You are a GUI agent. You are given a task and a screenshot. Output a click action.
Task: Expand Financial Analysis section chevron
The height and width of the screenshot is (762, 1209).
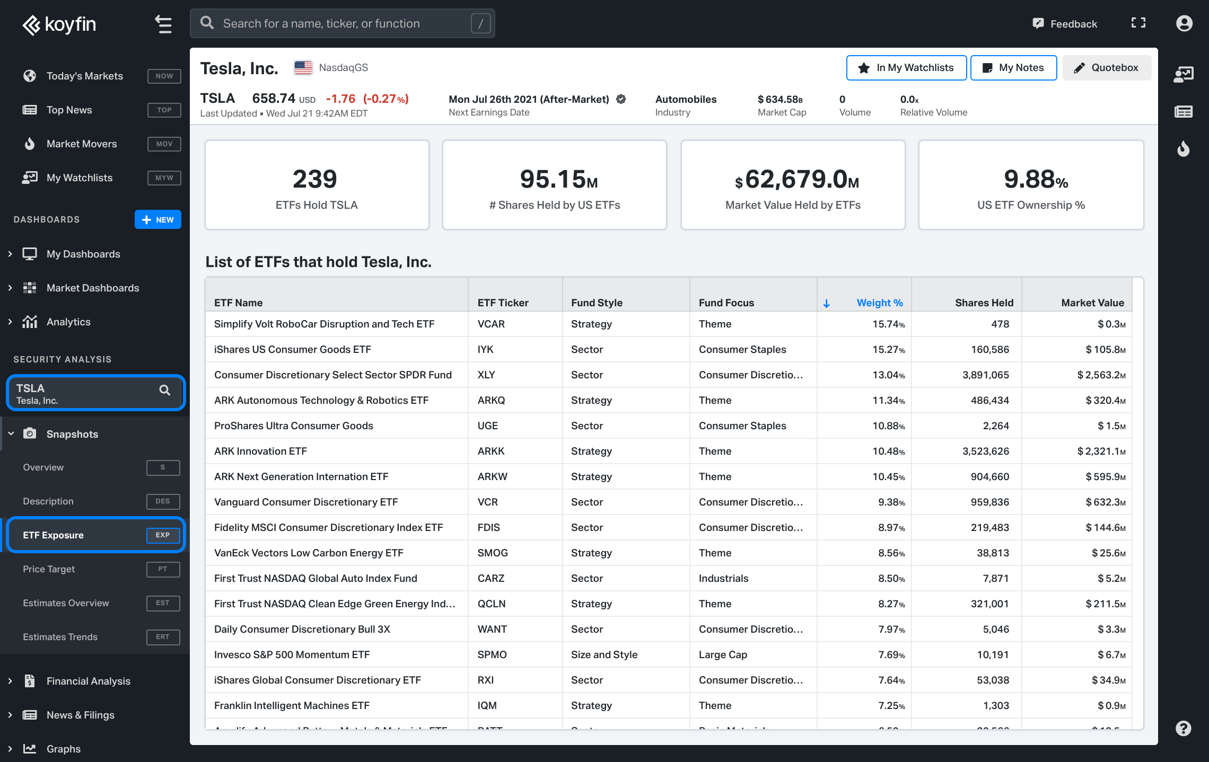[10, 681]
